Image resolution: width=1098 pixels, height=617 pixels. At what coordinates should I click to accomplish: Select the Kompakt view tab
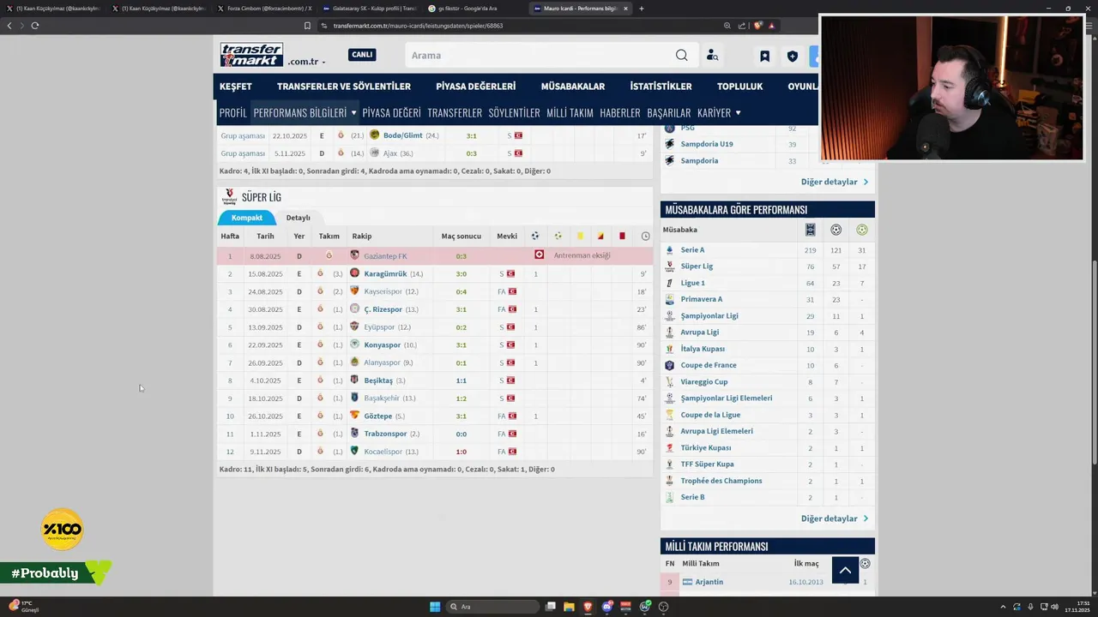247,218
